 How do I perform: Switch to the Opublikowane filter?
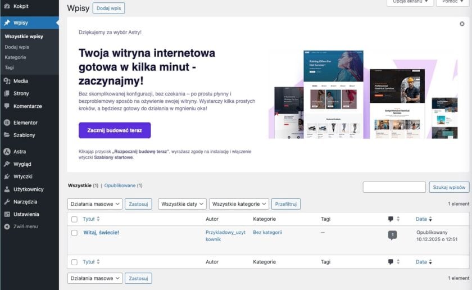[x=120, y=185]
